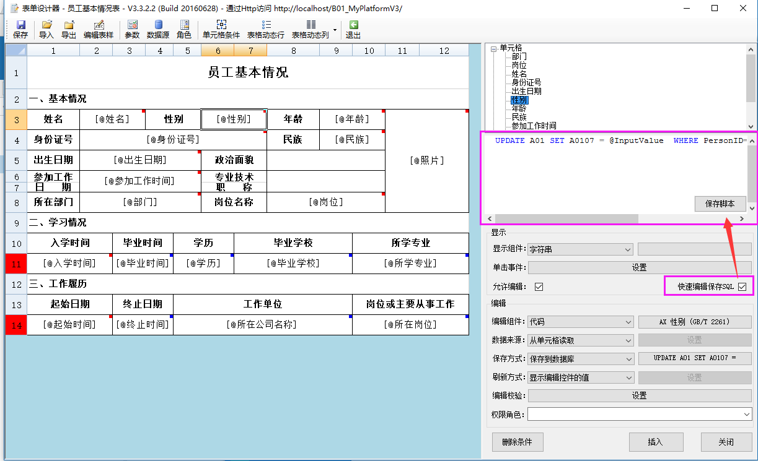
Task: Select the [@毕业学校] cell
Action: pos(293,264)
